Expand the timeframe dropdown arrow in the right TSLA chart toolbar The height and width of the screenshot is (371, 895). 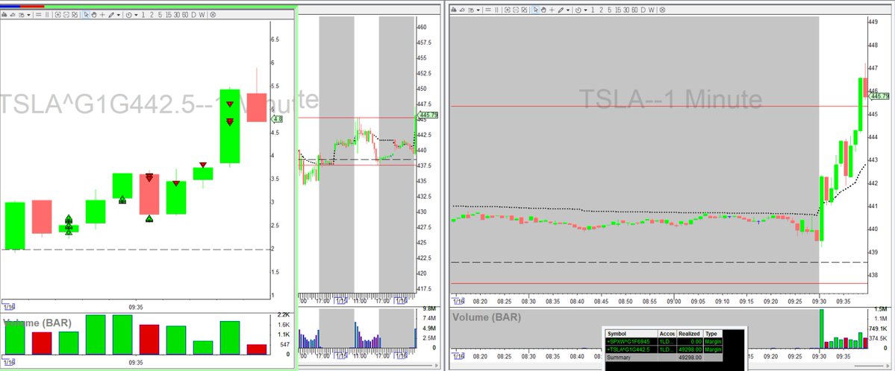tap(586, 10)
